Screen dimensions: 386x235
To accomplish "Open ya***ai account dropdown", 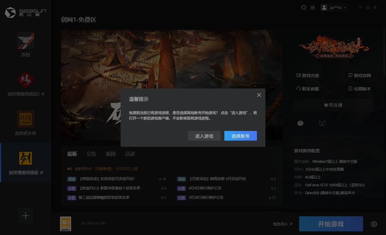I will 334,8.
